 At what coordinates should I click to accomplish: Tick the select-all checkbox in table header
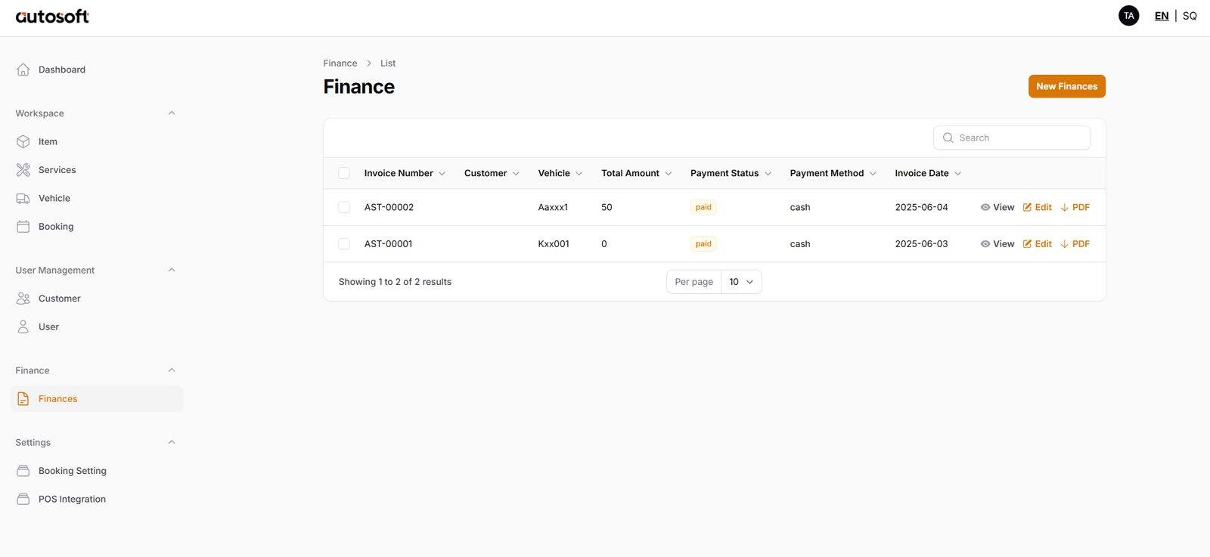coord(344,173)
